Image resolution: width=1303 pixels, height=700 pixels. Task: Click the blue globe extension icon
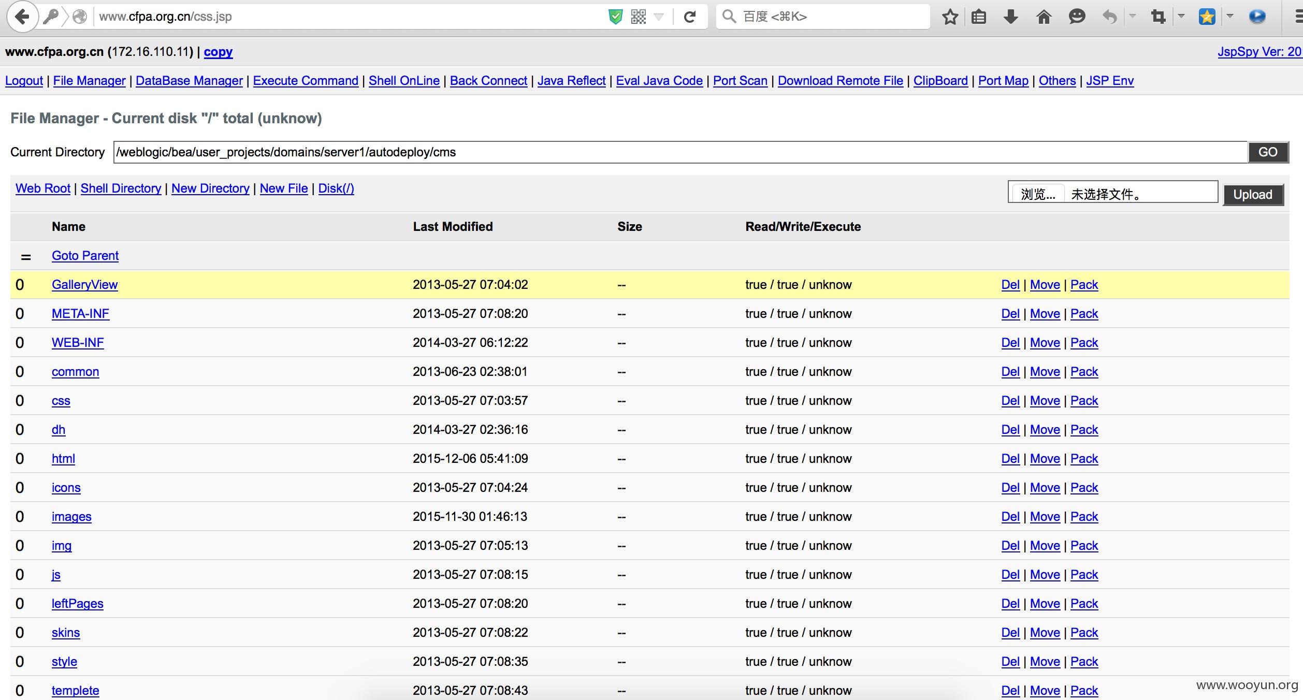pos(1257,17)
